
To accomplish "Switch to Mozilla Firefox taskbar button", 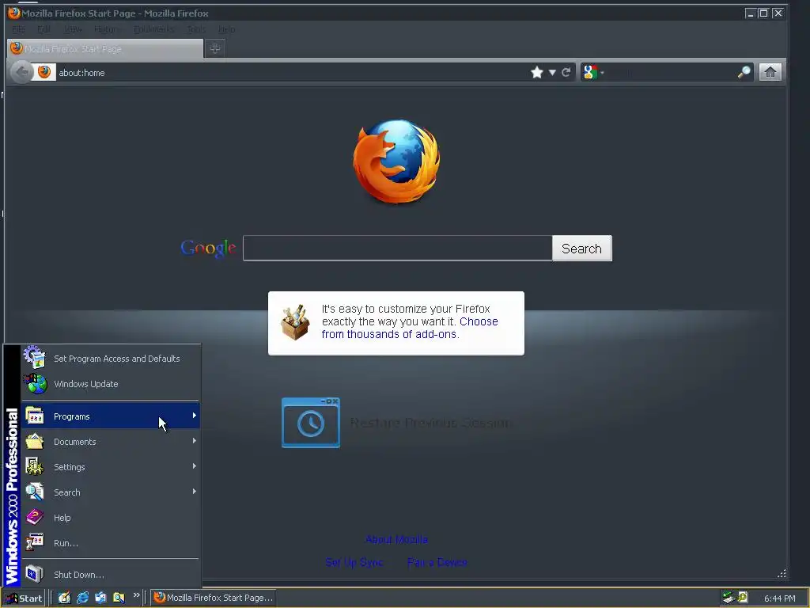I will tap(213, 598).
